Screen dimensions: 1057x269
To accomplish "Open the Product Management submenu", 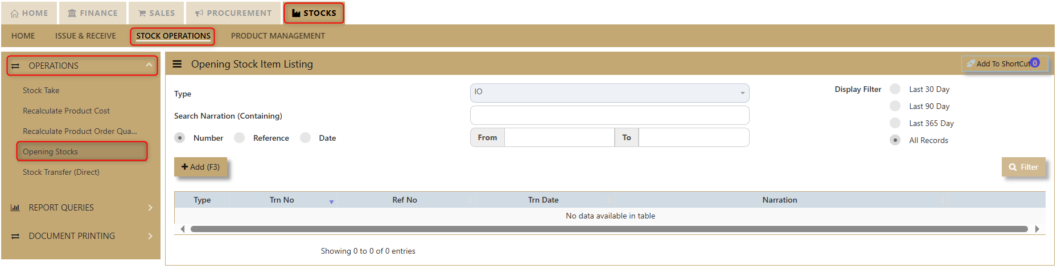I will tap(278, 36).
